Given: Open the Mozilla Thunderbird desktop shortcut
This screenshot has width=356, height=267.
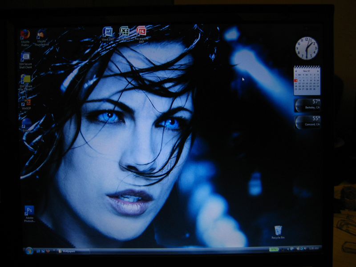Looking at the screenshot, I should [x=41, y=37].
